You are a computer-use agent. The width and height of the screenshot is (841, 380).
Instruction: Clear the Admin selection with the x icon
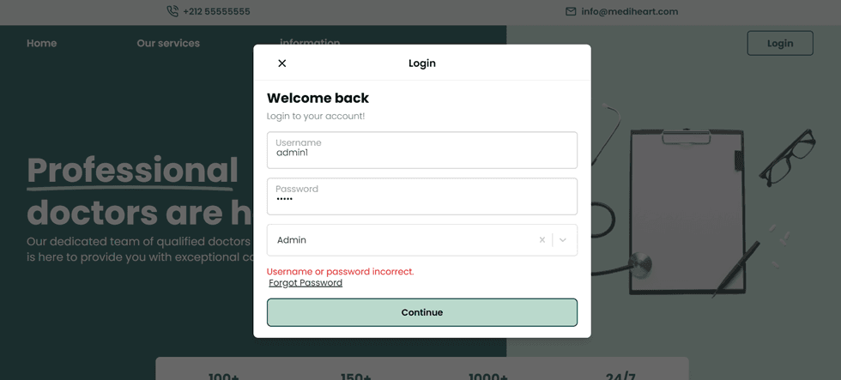pyautogui.click(x=542, y=240)
